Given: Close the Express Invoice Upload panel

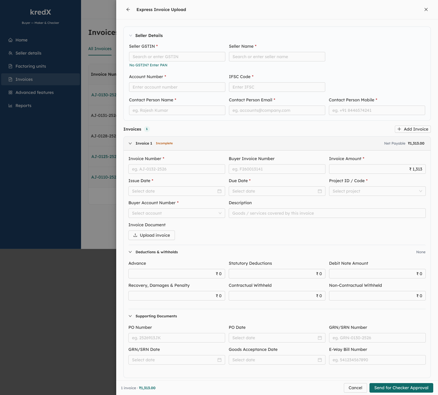Looking at the screenshot, I should tap(426, 10).
